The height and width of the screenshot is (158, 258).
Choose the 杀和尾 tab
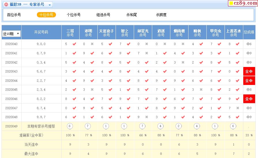click(x=131, y=15)
